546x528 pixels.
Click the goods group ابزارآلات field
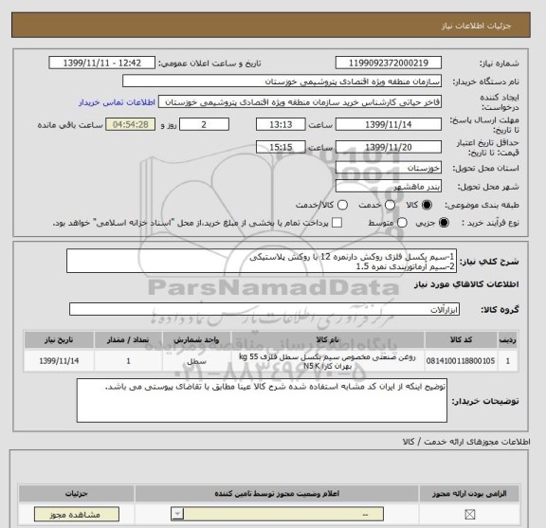tap(264, 309)
